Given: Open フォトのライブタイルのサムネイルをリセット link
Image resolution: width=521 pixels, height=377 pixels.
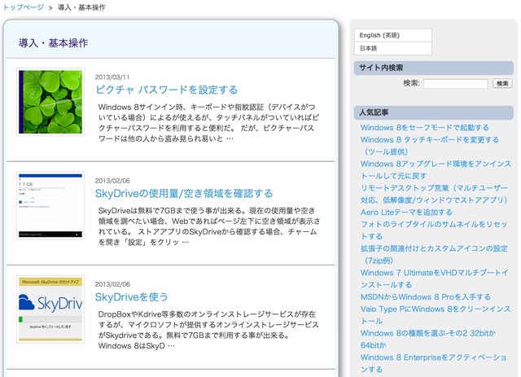Looking at the screenshot, I should 434,224.
